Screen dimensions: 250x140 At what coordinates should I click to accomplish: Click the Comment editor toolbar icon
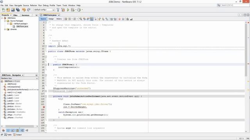[x=128, y=19]
